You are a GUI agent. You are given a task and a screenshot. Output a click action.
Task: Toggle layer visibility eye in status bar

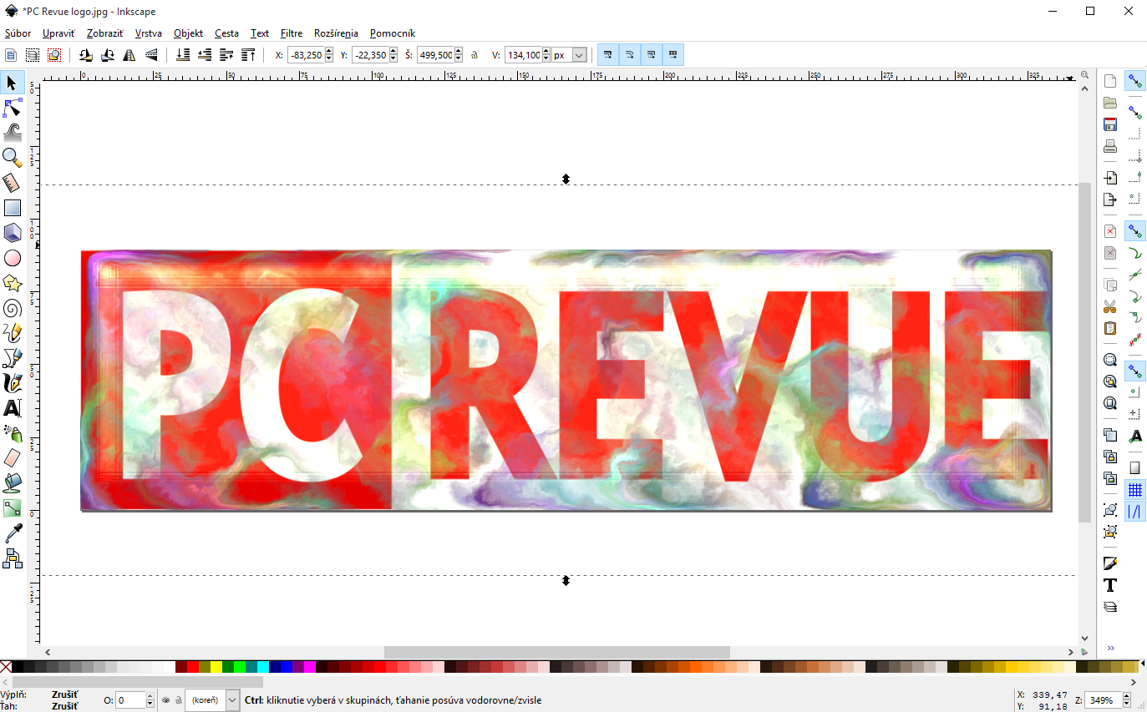click(x=165, y=700)
